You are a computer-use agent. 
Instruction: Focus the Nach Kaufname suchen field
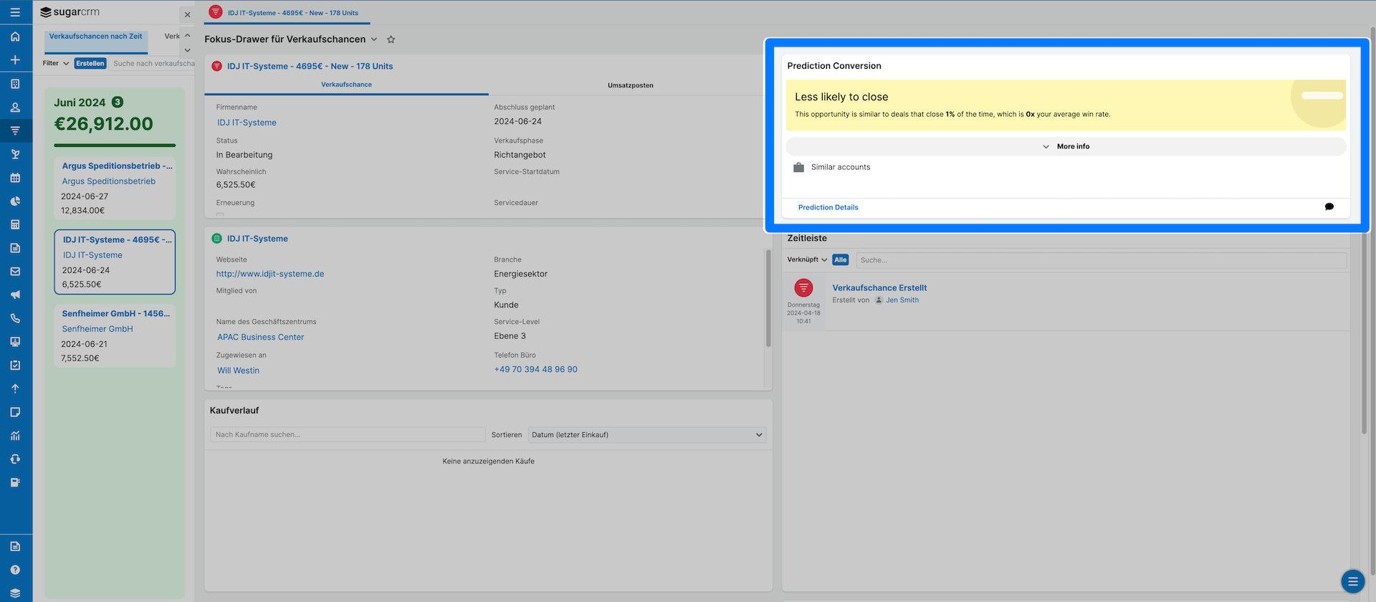pyautogui.click(x=348, y=435)
